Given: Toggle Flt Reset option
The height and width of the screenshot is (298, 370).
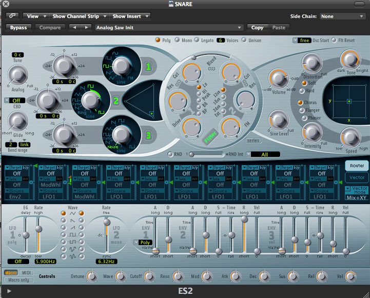Looking at the screenshot, I should click(x=334, y=40).
